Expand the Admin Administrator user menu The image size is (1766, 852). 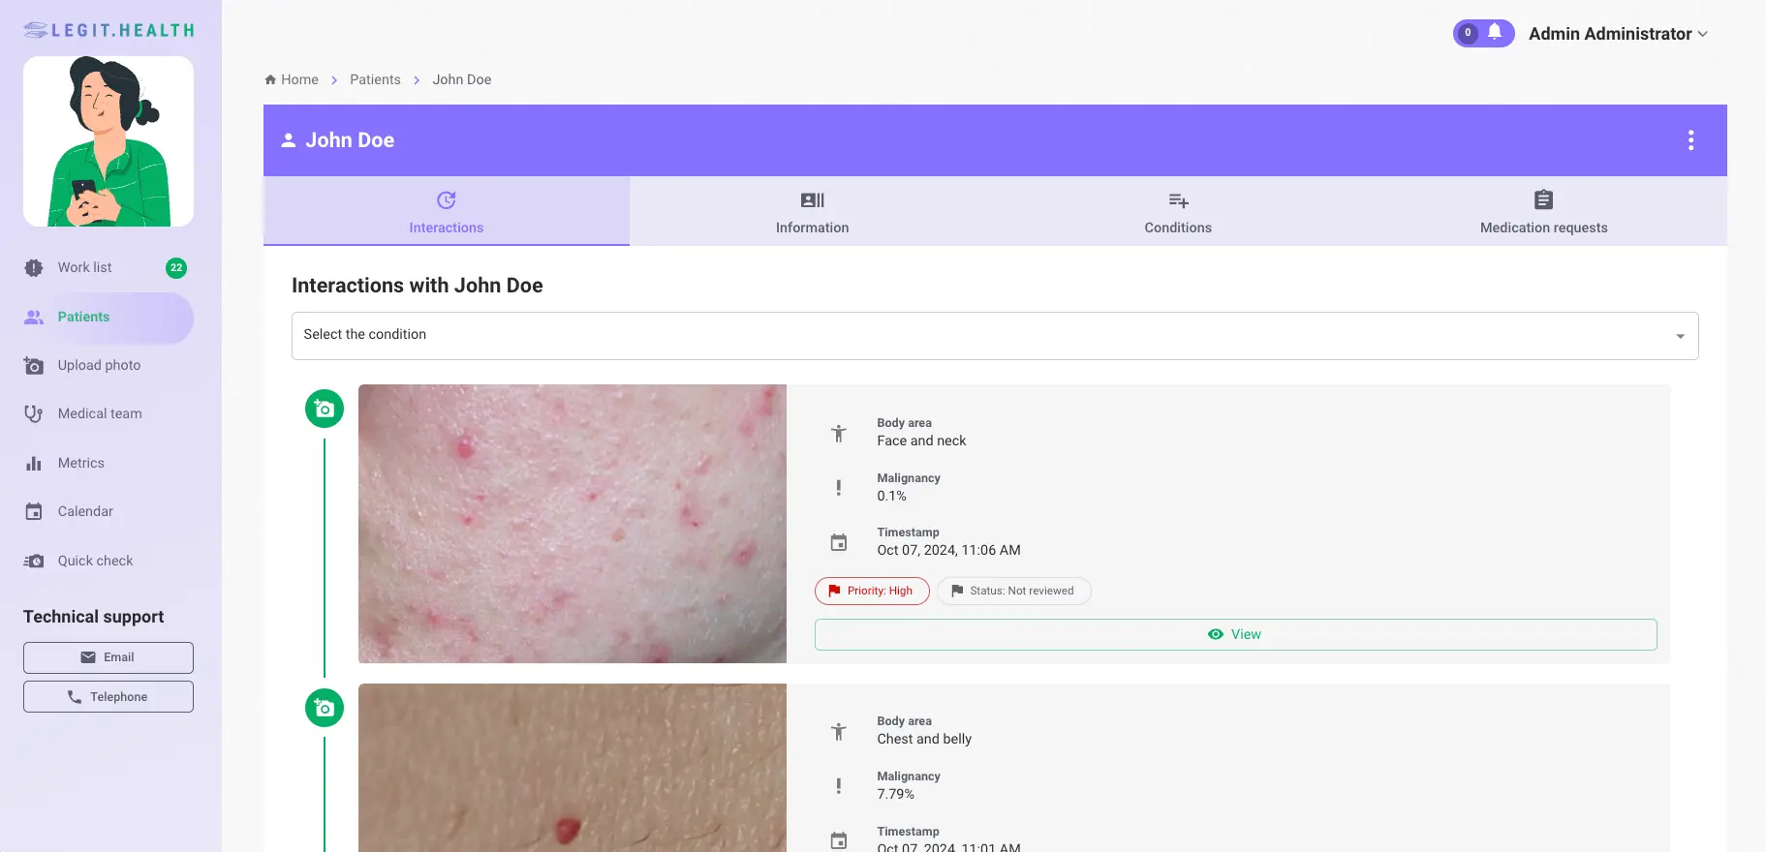pos(1618,34)
